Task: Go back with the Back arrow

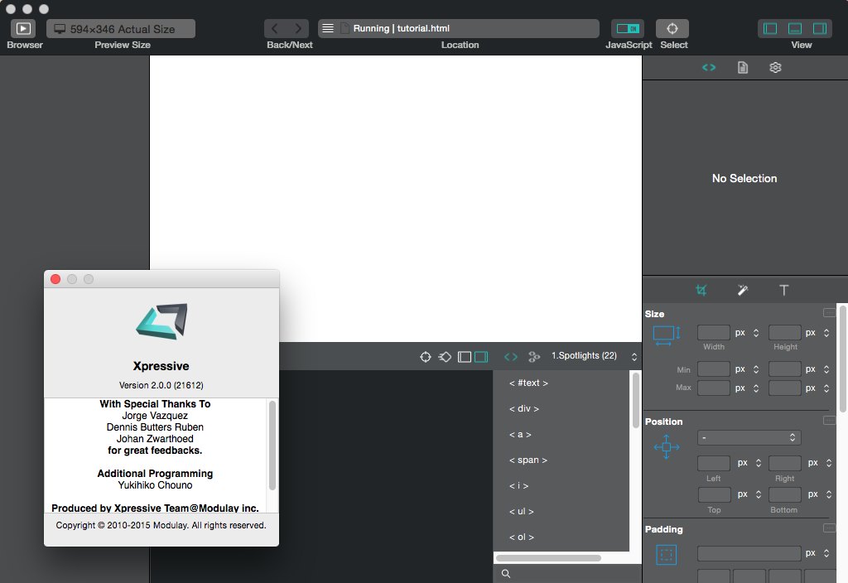Action: (275, 29)
